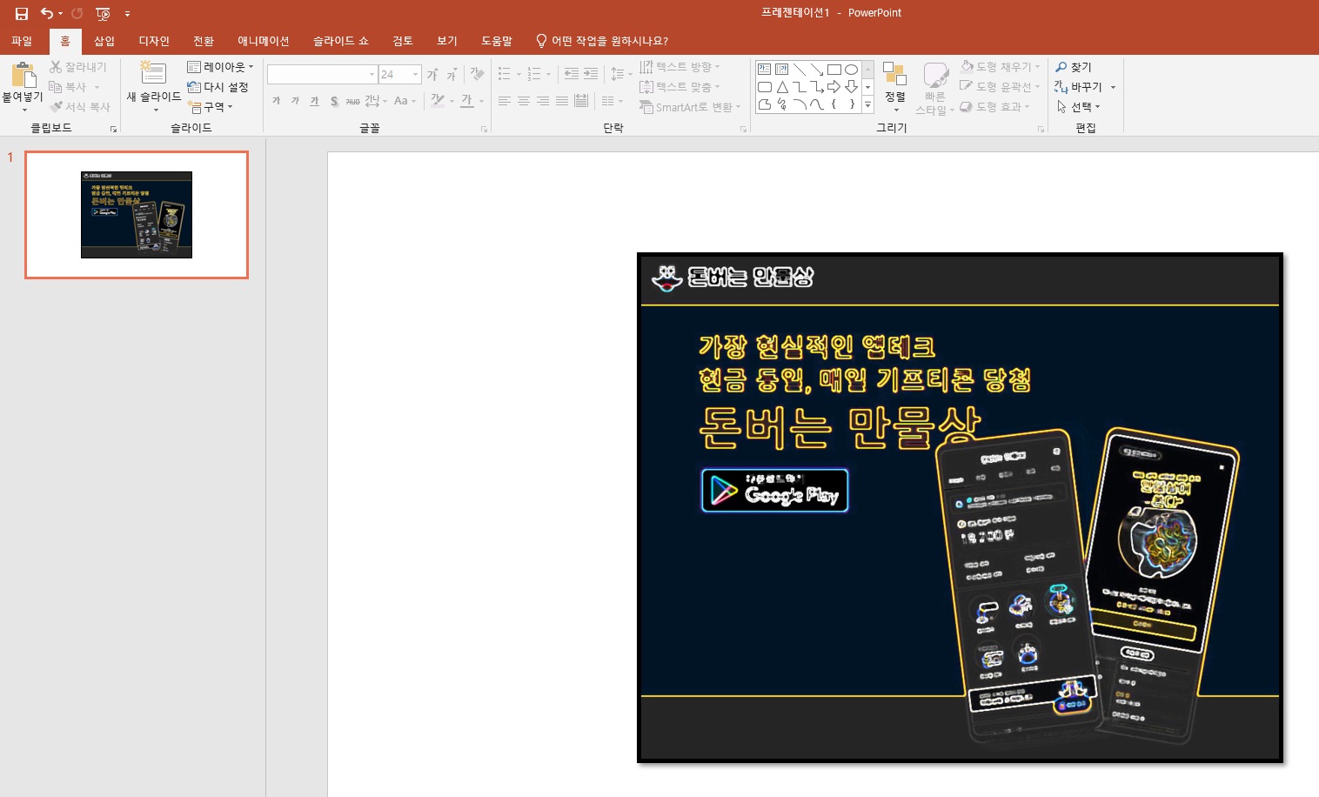Image resolution: width=1319 pixels, height=797 pixels.
Task: Open the 도움말 tab
Action: pyautogui.click(x=497, y=41)
